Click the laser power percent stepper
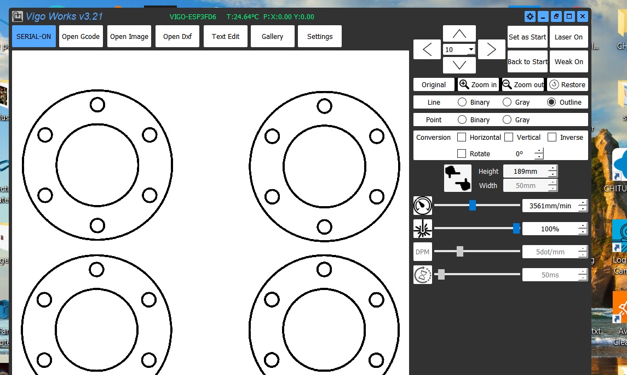The height and width of the screenshot is (375, 627). (x=583, y=229)
